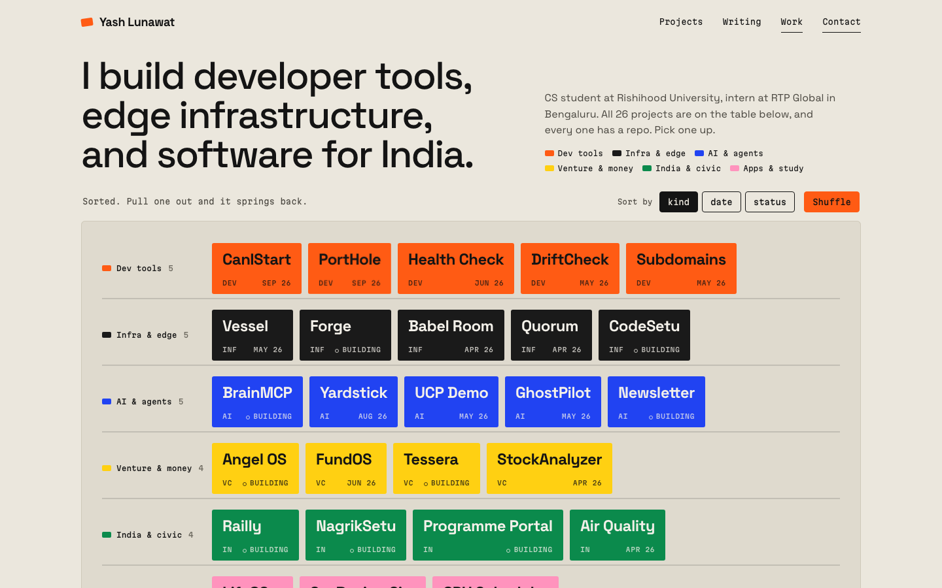942x588 pixels.
Task: Open the GhostPilot project card
Action: click(x=553, y=402)
